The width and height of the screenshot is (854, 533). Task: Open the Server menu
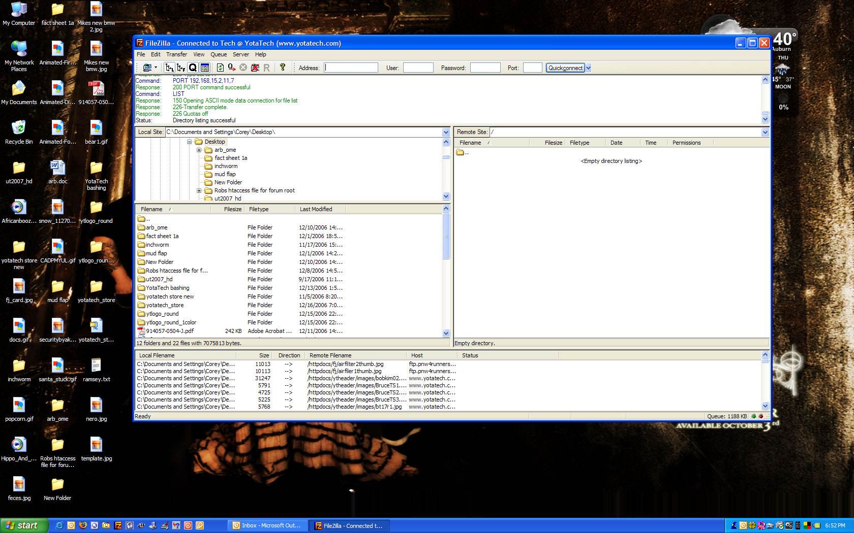point(241,54)
